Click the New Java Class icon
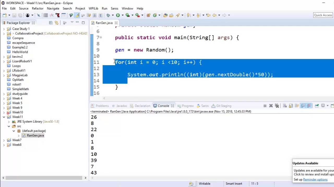This screenshot has height=187, width=334. [x=155, y=15]
